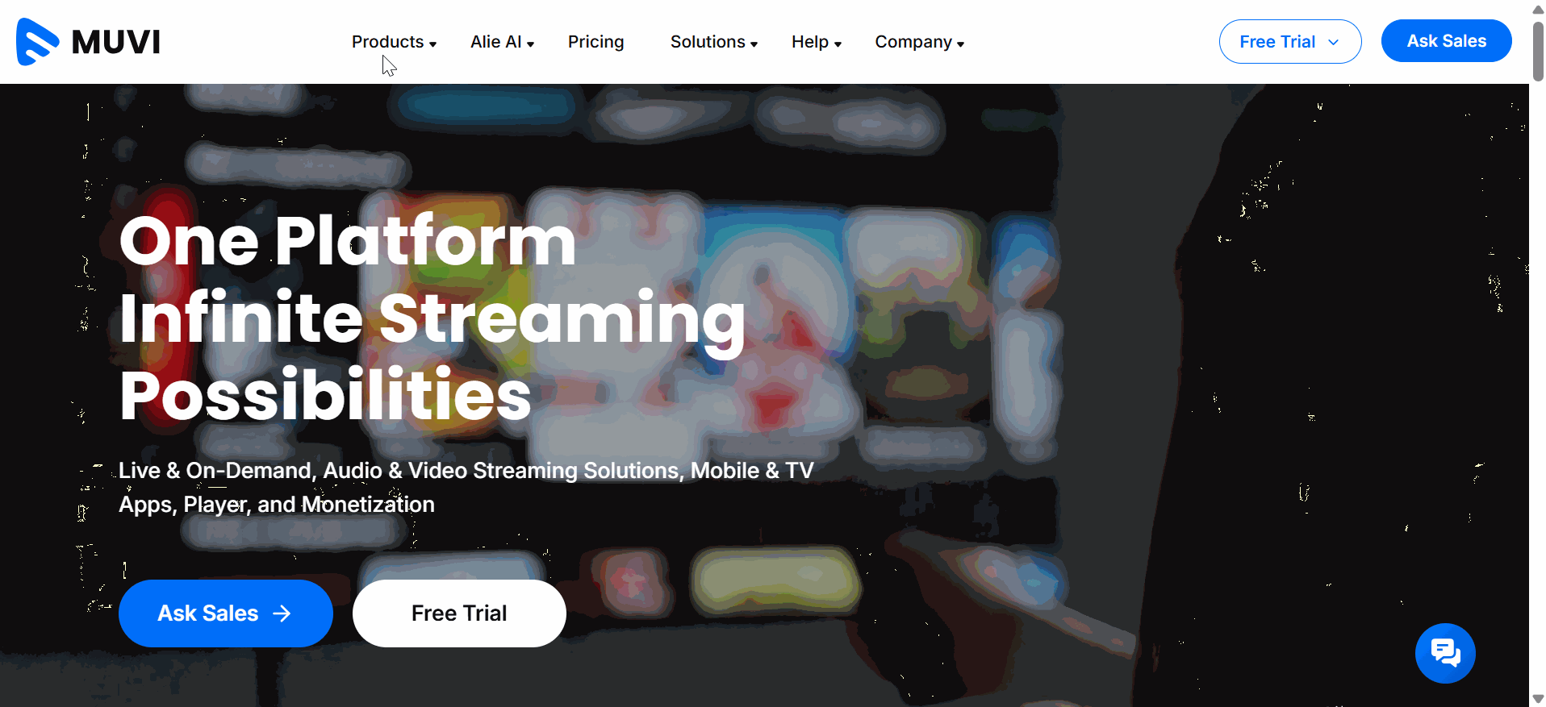Click the blue Ask Sales header button

click(1446, 41)
